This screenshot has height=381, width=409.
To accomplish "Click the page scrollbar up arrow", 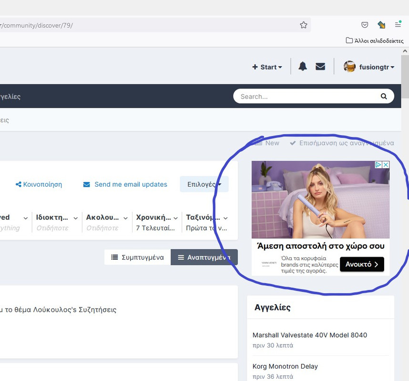I will (405, 51).
